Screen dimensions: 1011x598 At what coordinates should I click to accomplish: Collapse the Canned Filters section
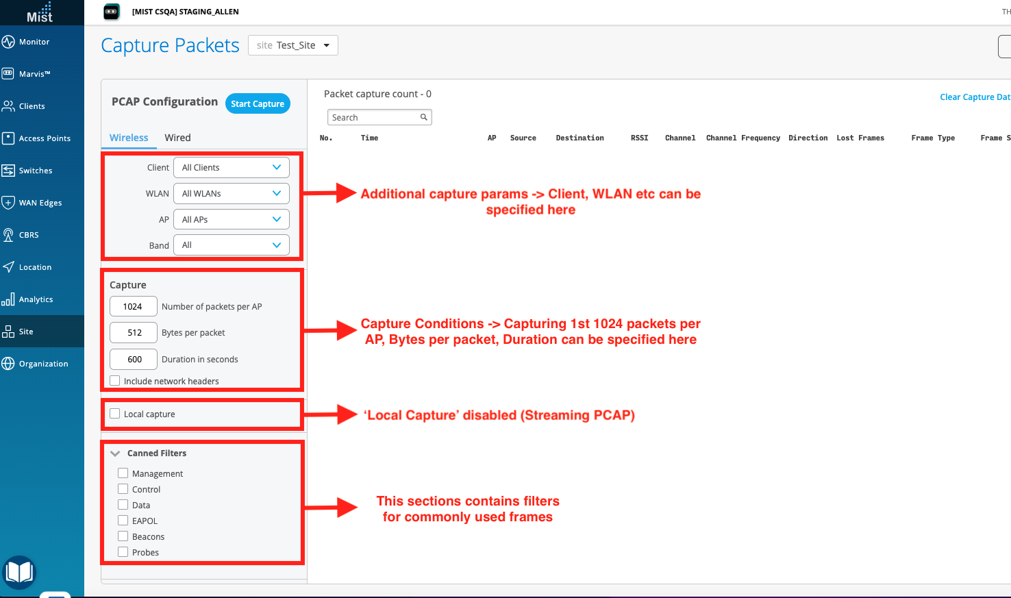click(115, 453)
